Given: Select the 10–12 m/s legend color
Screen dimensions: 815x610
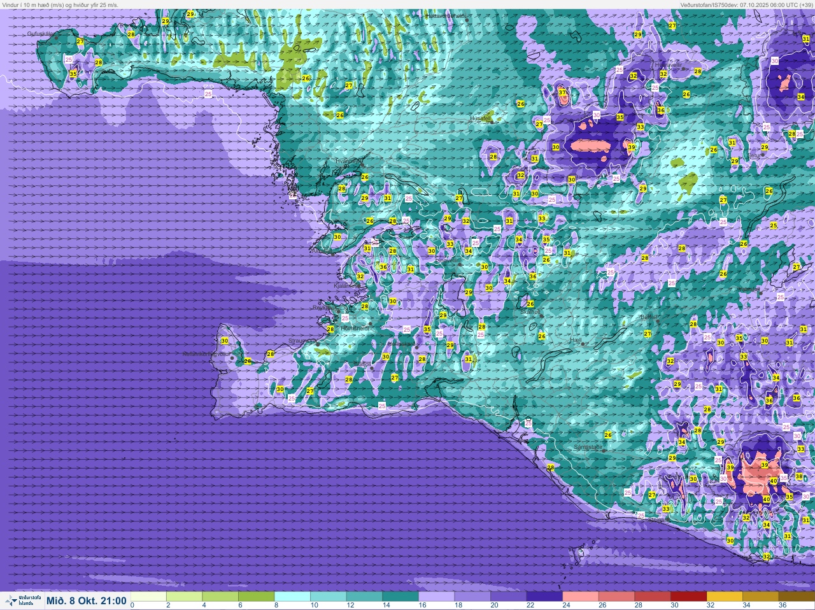Looking at the screenshot, I should pos(329,597).
